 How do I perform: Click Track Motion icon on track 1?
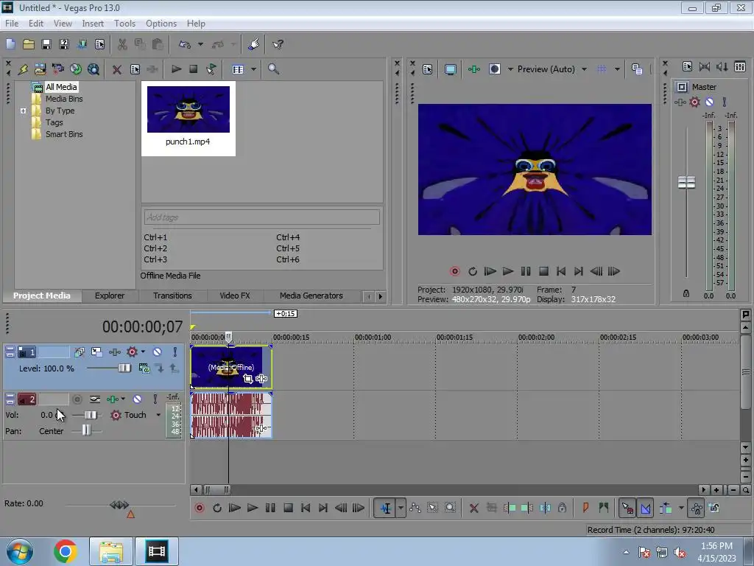coord(96,352)
